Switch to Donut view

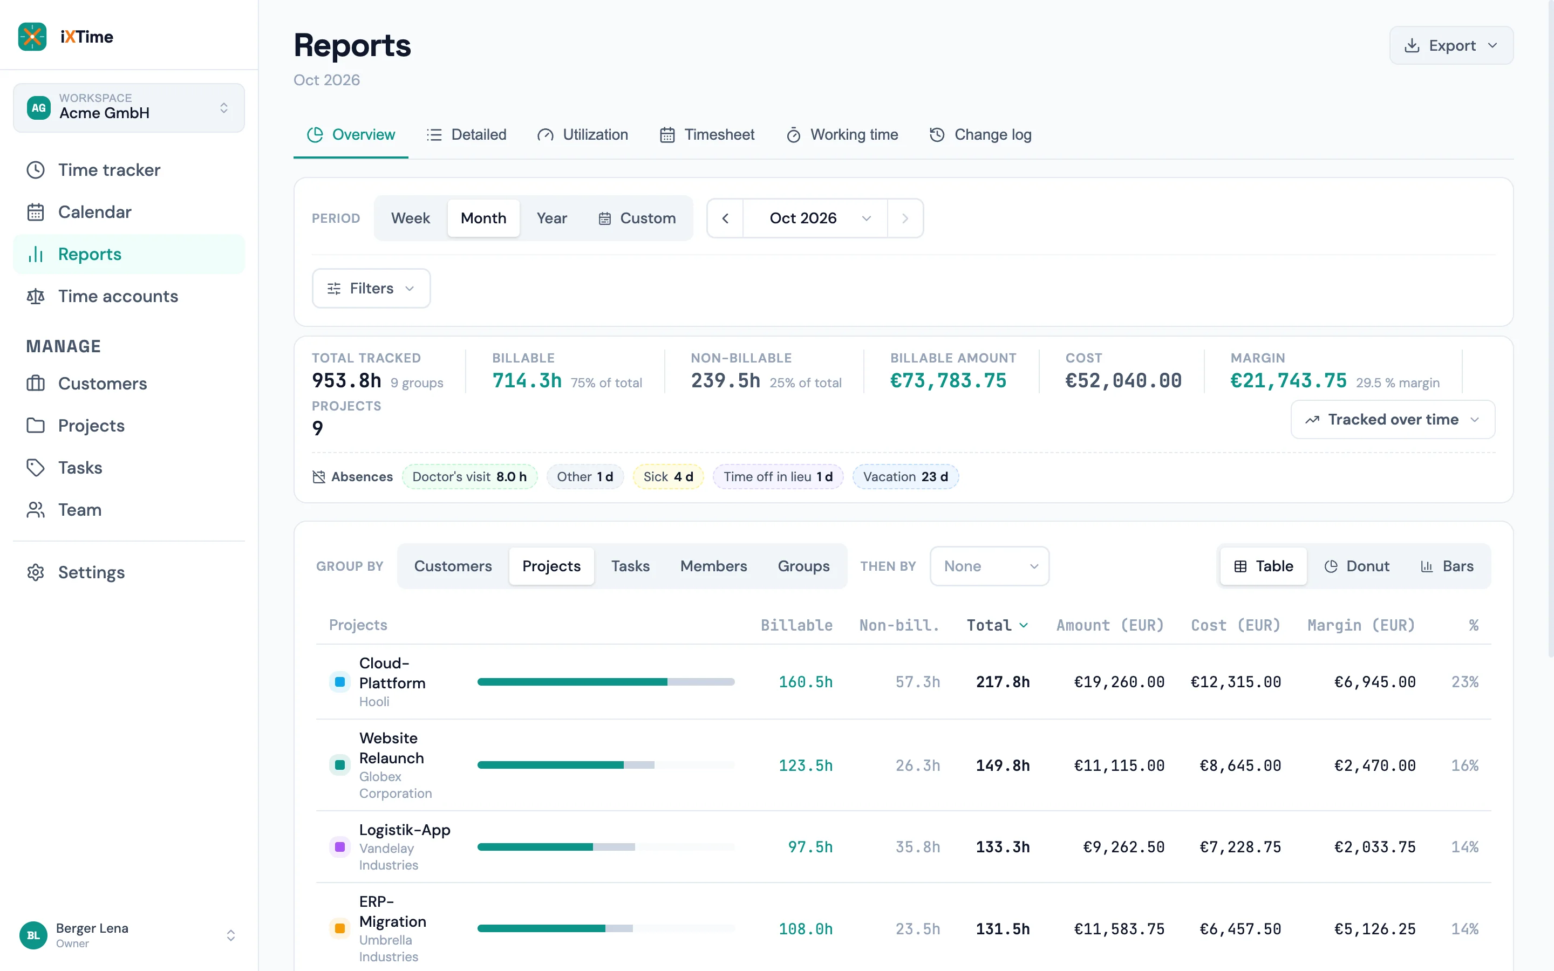click(1356, 566)
